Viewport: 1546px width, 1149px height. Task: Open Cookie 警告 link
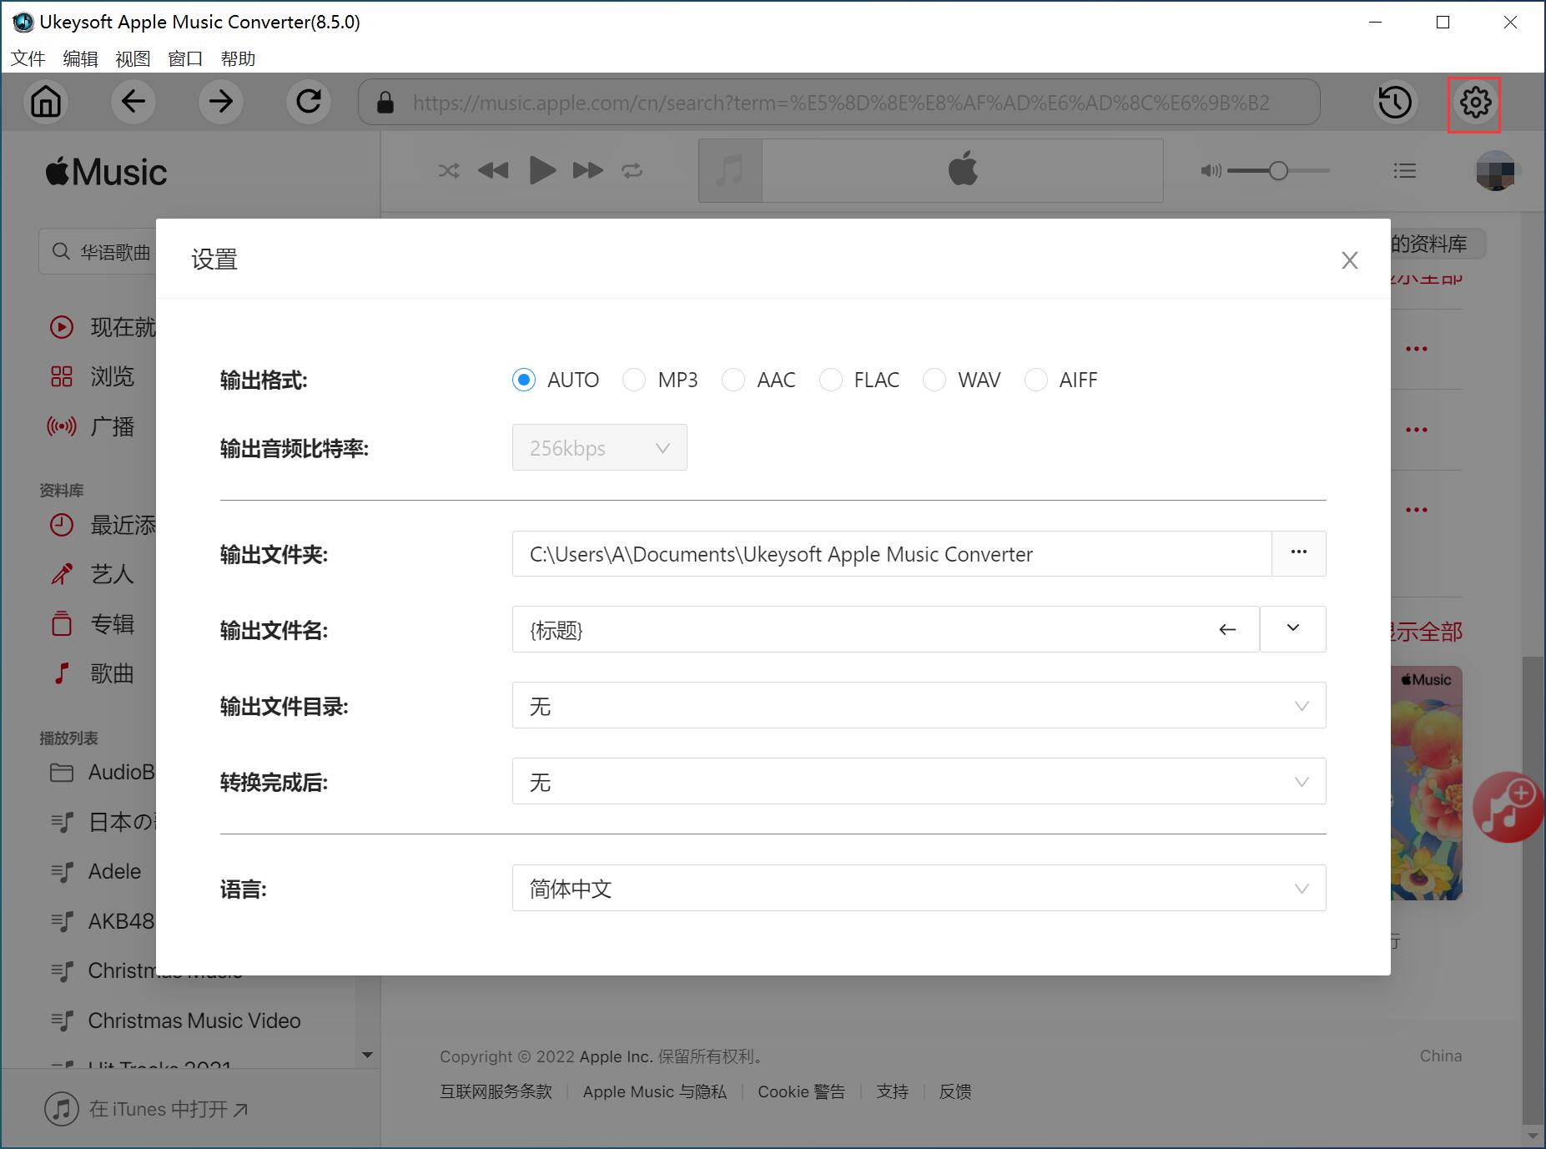tap(801, 1091)
